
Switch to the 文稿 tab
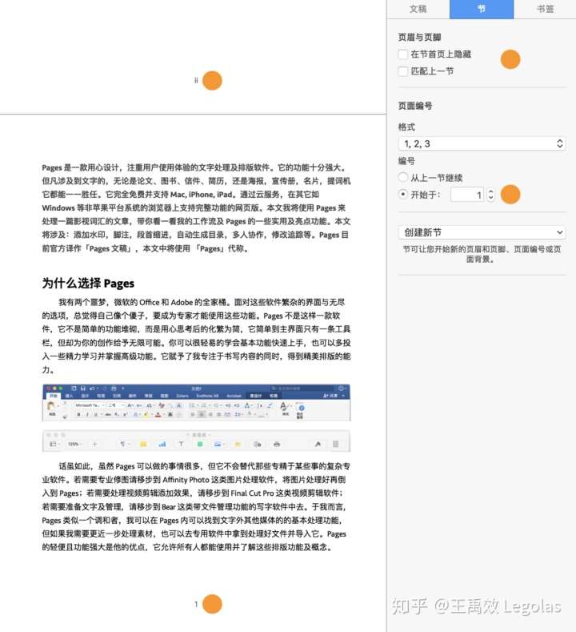(x=418, y=9)
